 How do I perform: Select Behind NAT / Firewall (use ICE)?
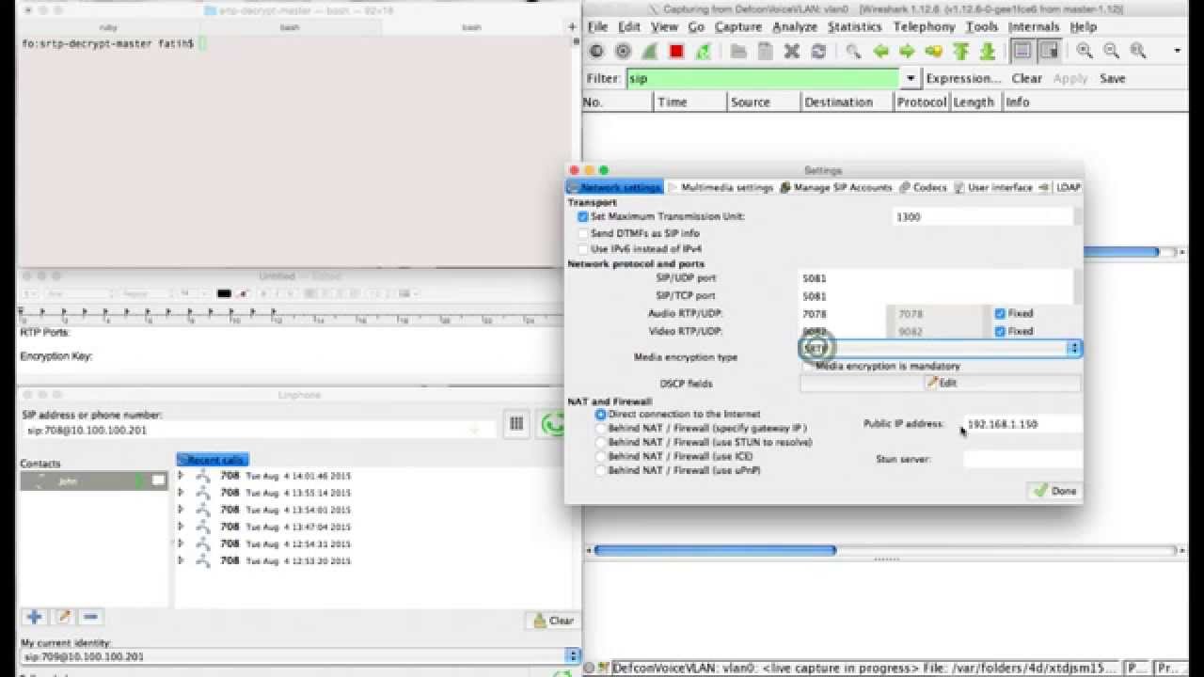(x=601, y=456)
